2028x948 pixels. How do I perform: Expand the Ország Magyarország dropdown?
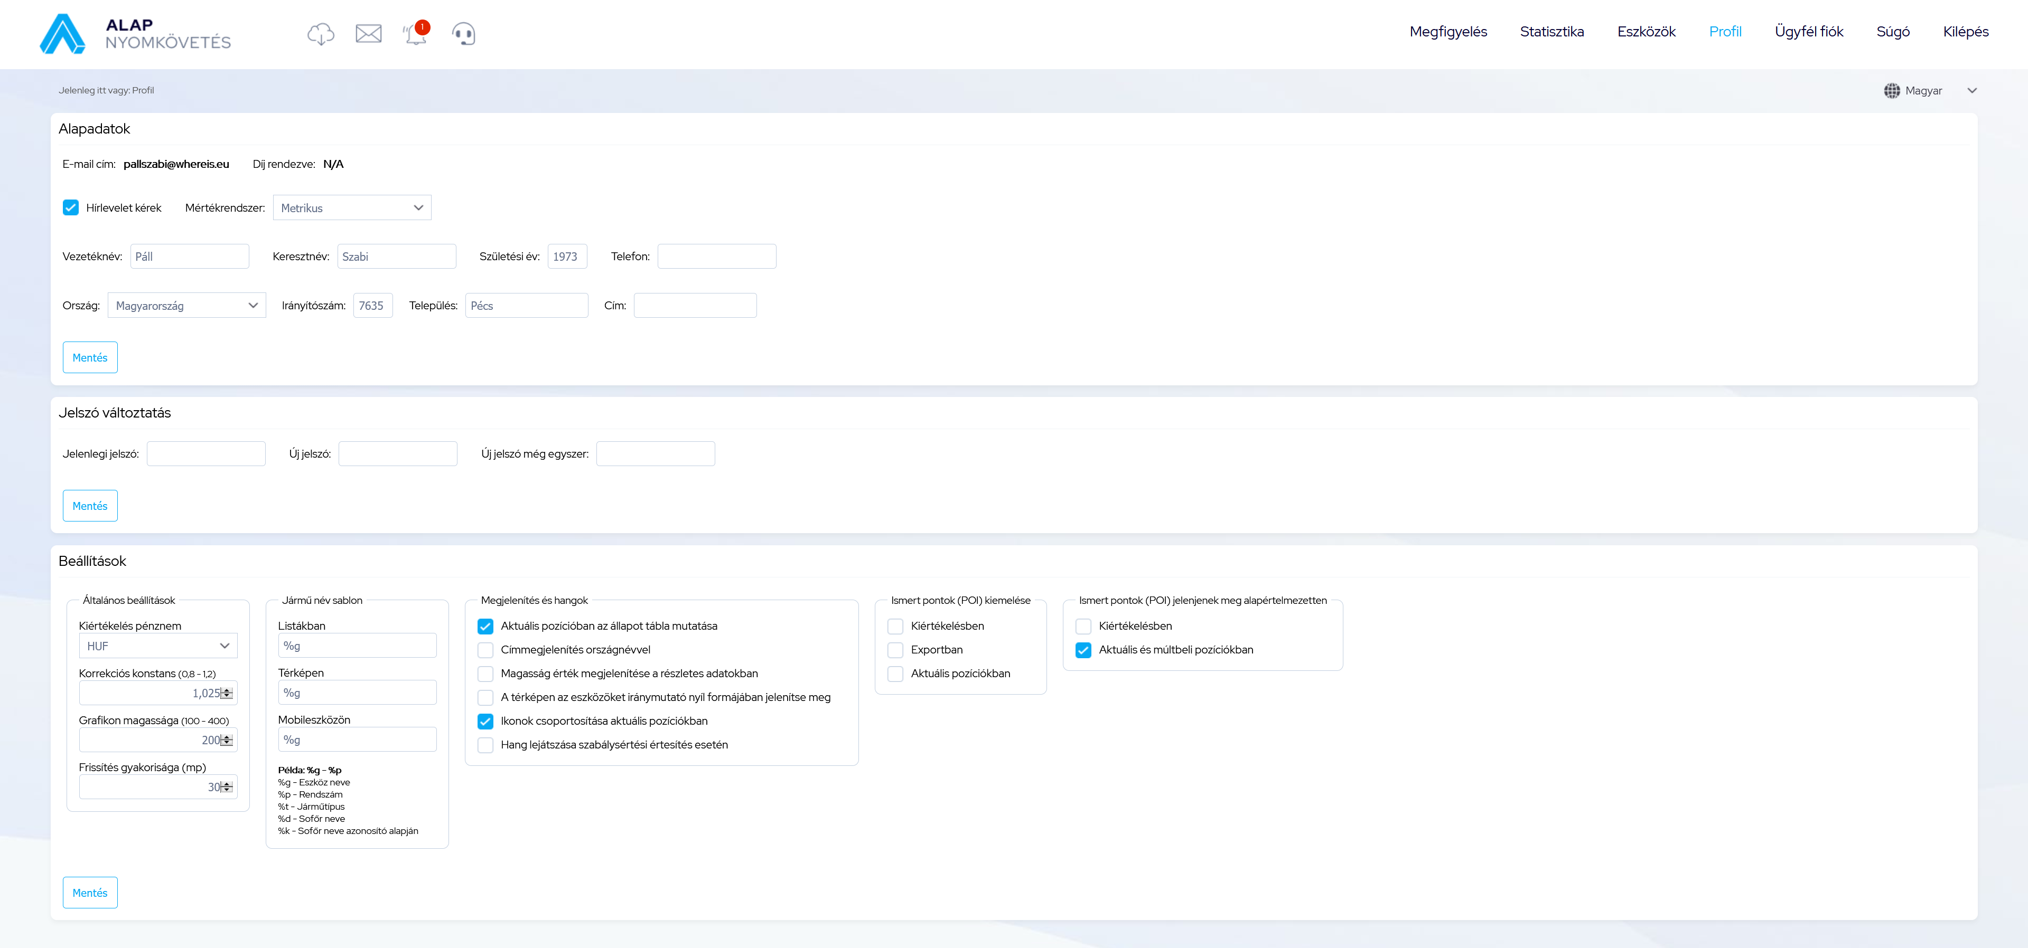186,306
